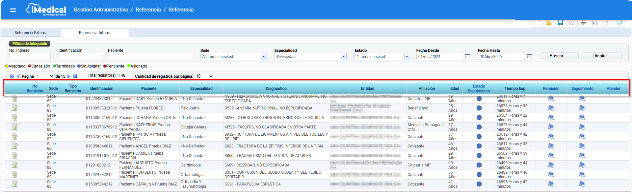Click the speech bubble comments icon
Viewport: 632px width, 194px height.
tap(619, 23)
